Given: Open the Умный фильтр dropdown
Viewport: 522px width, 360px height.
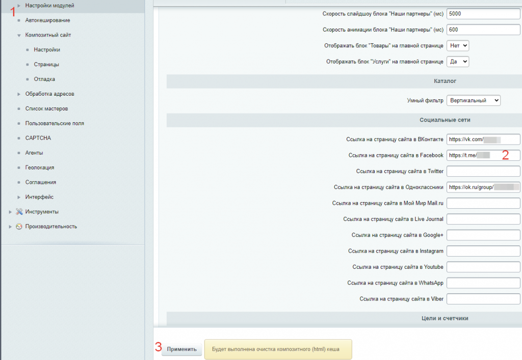Looking at the screenshot, I should [474, 100].
